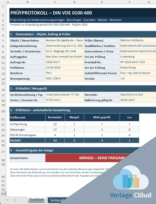Viewport: 156px width, 204px height.
Task: Click the 'Bestanden' column header
Action: pyautogui.click(x=55, y=117)
